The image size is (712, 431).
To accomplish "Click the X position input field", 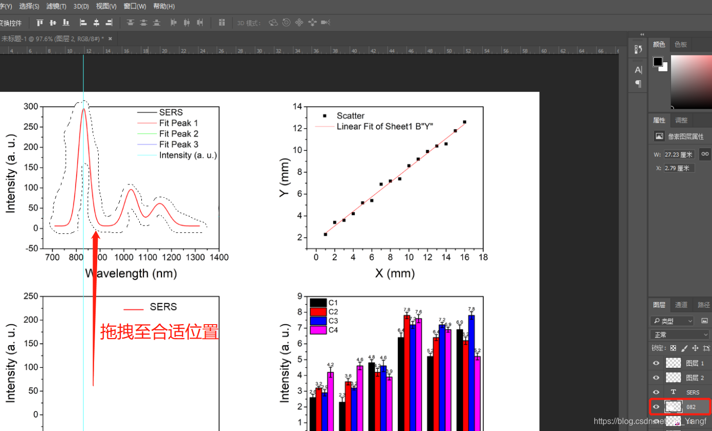I will pos(679,168).
